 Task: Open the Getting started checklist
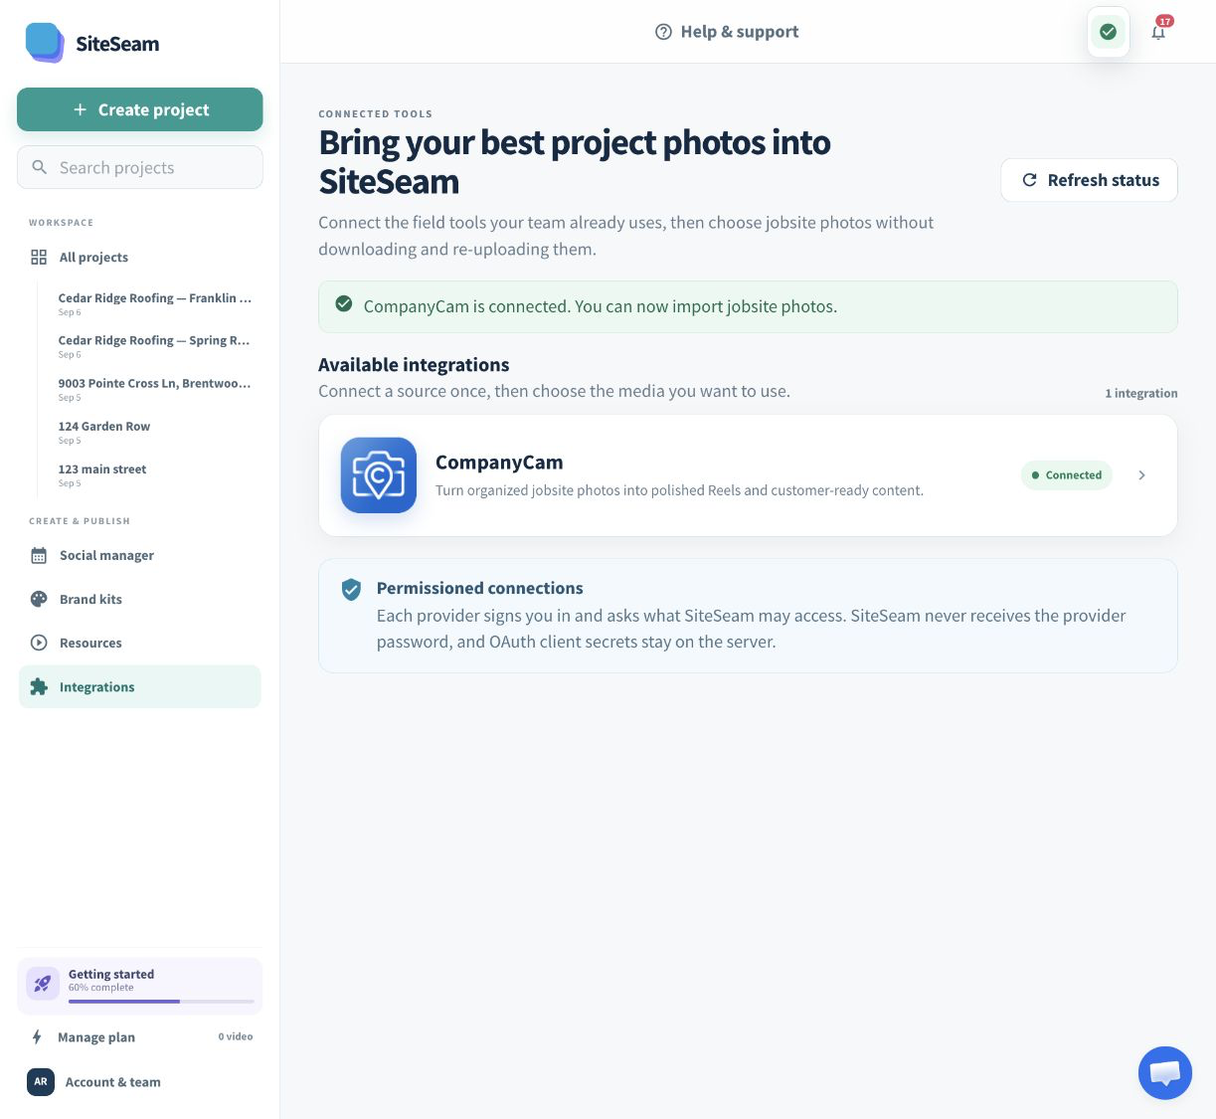point(140,986)
